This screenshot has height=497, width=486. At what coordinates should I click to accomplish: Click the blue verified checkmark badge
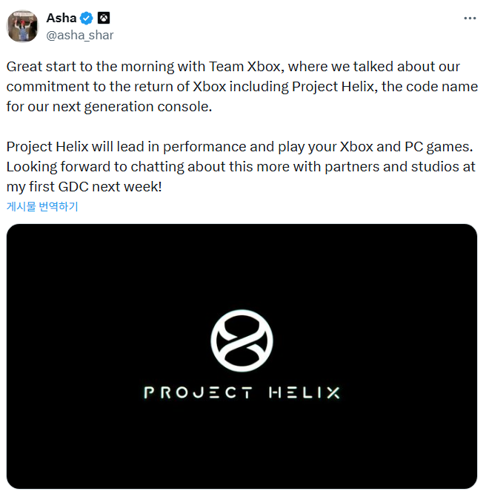(x=86, y=18)
